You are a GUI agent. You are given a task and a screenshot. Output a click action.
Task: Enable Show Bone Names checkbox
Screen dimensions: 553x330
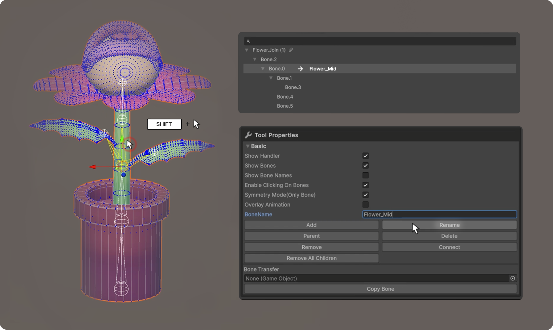[365, 175]
